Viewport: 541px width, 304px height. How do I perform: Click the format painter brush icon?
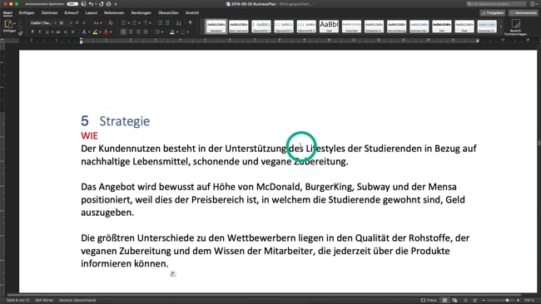[20, 33]
